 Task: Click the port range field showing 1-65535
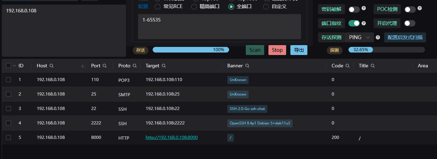[220, 26]
